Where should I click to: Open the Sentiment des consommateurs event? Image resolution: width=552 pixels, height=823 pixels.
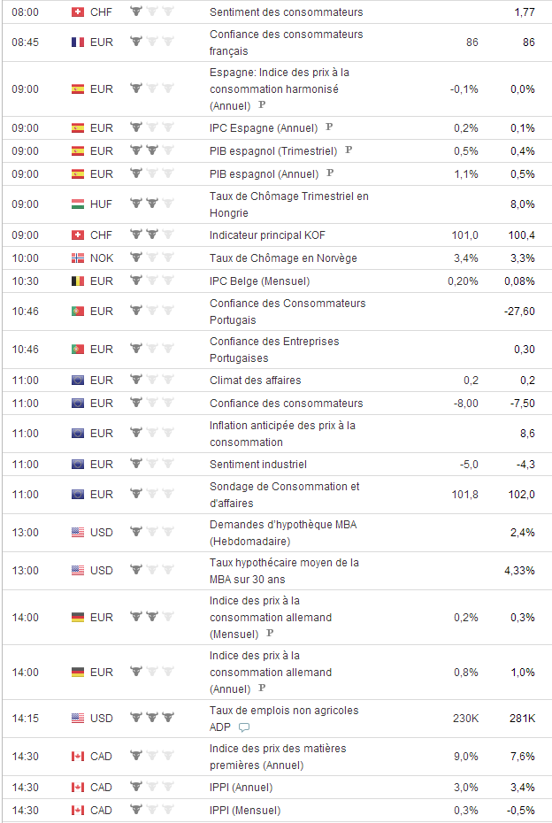click(286, 12)
